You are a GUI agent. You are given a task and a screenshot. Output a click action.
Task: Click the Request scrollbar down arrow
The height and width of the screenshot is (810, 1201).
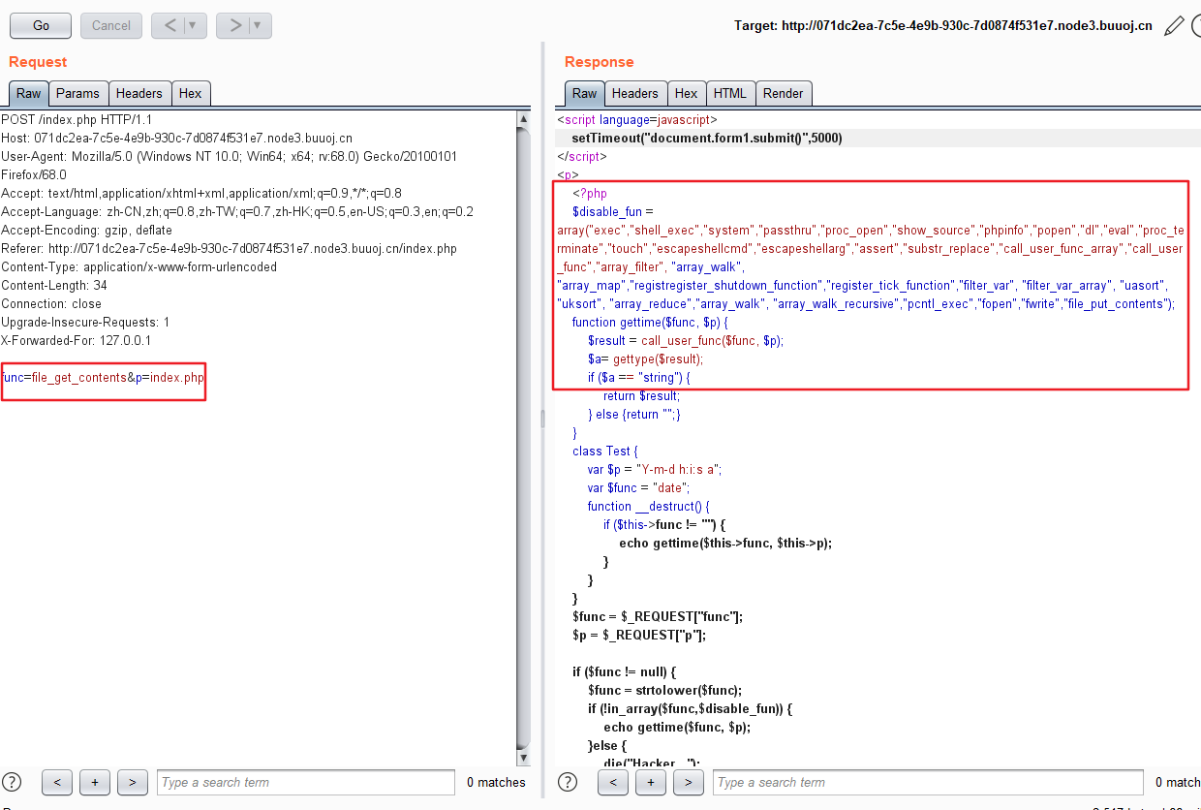tap(524, 757)
